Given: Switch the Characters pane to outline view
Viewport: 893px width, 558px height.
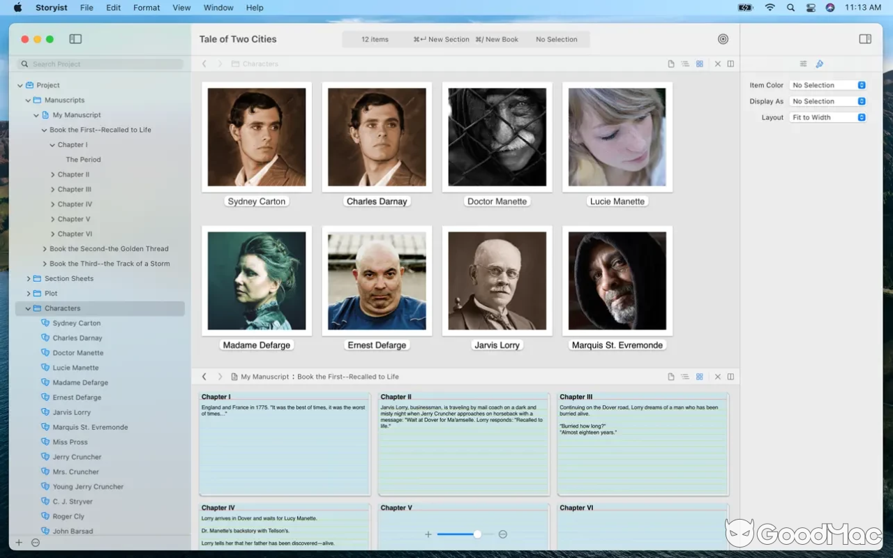Looking at the screenshot, I should point(684,63).
